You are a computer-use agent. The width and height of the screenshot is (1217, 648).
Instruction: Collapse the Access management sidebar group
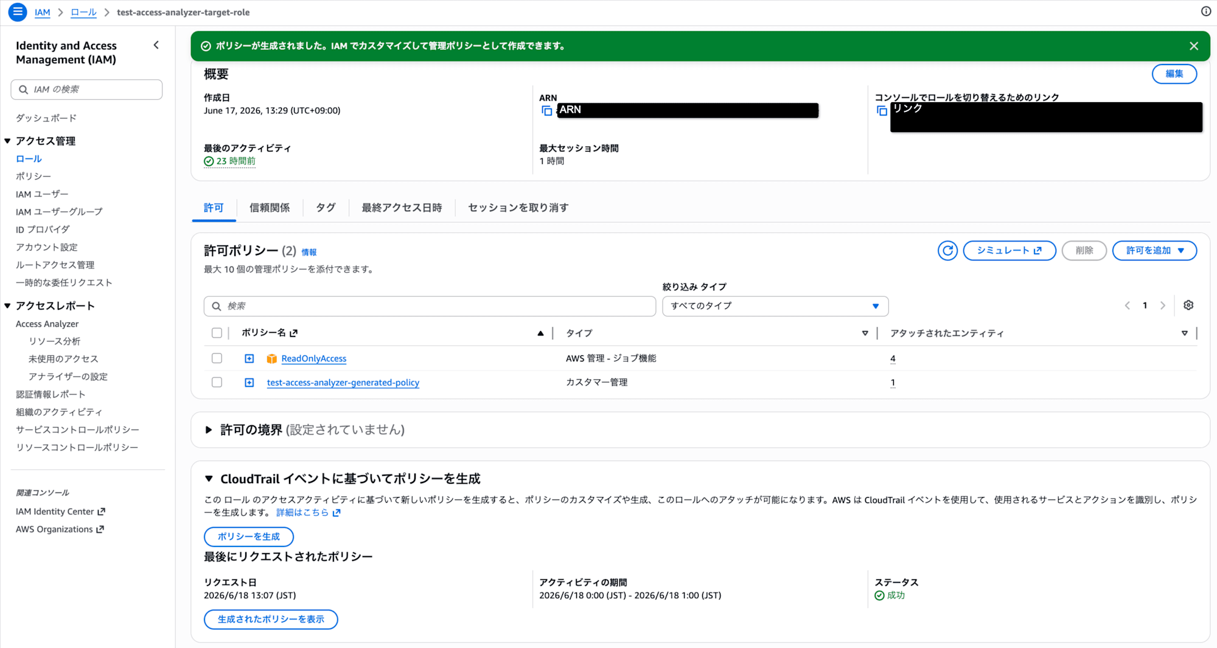pyautogui.click(x=7, y=141)
